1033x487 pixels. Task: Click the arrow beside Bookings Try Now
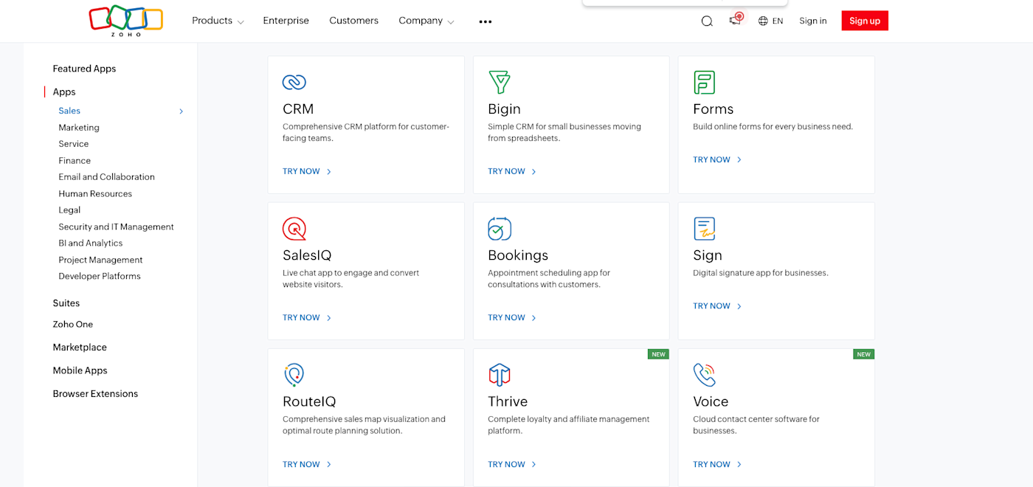point(534,318)
